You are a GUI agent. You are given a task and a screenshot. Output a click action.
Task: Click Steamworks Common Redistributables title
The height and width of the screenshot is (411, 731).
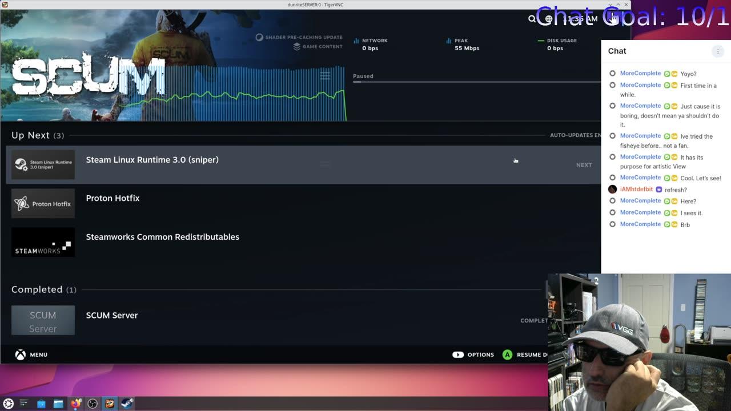point(162,237)
